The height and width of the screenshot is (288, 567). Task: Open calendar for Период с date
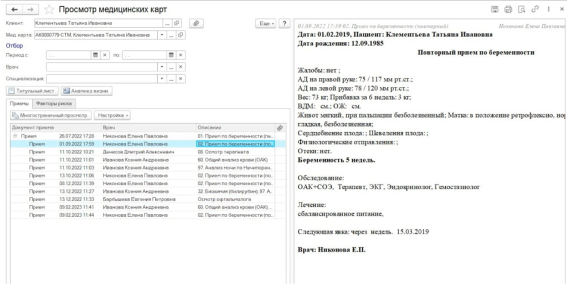pyautogui.click(x=95, y=55)
